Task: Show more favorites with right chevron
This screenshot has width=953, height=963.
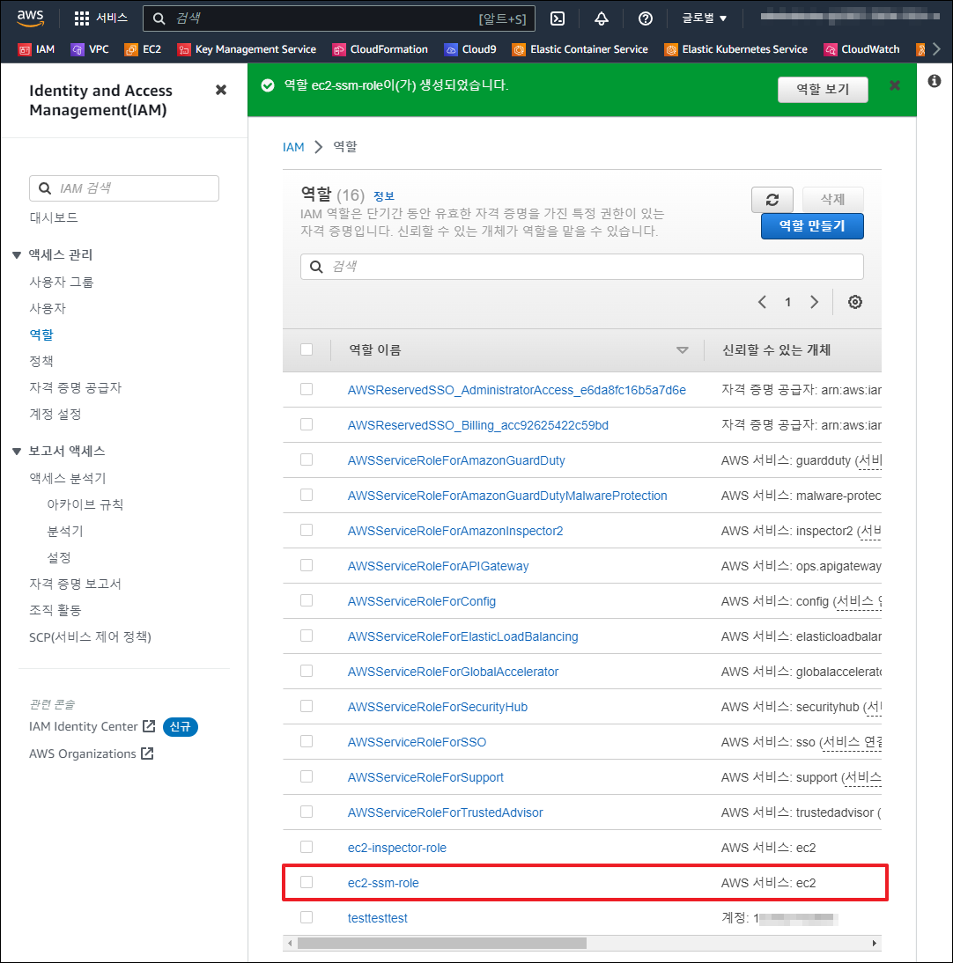Action: pyautogui.click(x=936, y=49)
